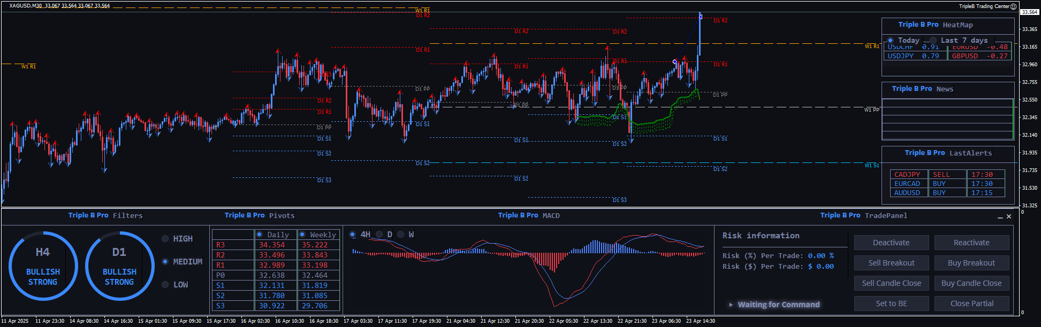Toggle the Weekly pivots option
The image size is (1041, 327).
(302, 235)
